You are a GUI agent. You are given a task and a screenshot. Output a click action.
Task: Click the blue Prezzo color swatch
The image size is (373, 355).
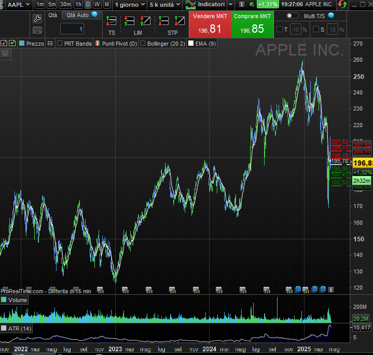click(x=22, y=44)
